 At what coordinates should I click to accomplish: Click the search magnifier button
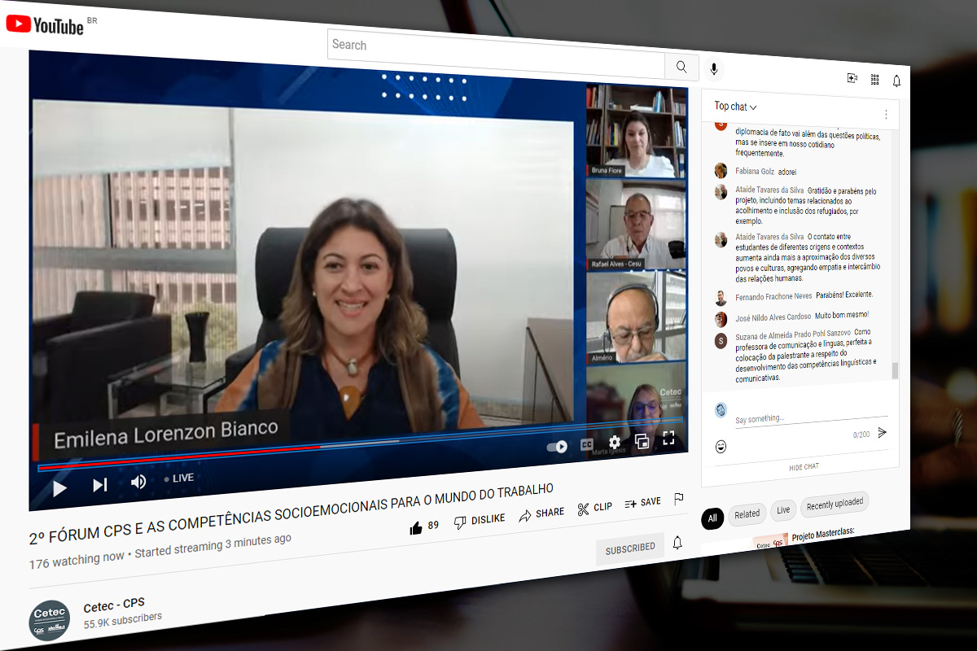pos(681,66)
